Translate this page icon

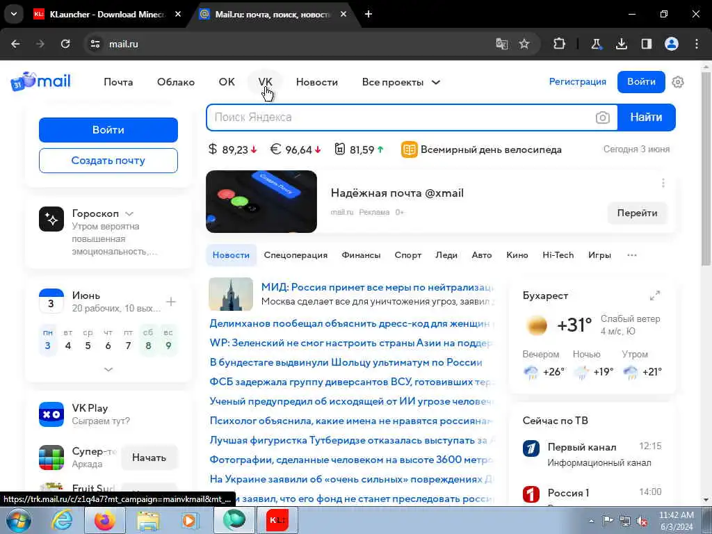click(x=502, y=44)
